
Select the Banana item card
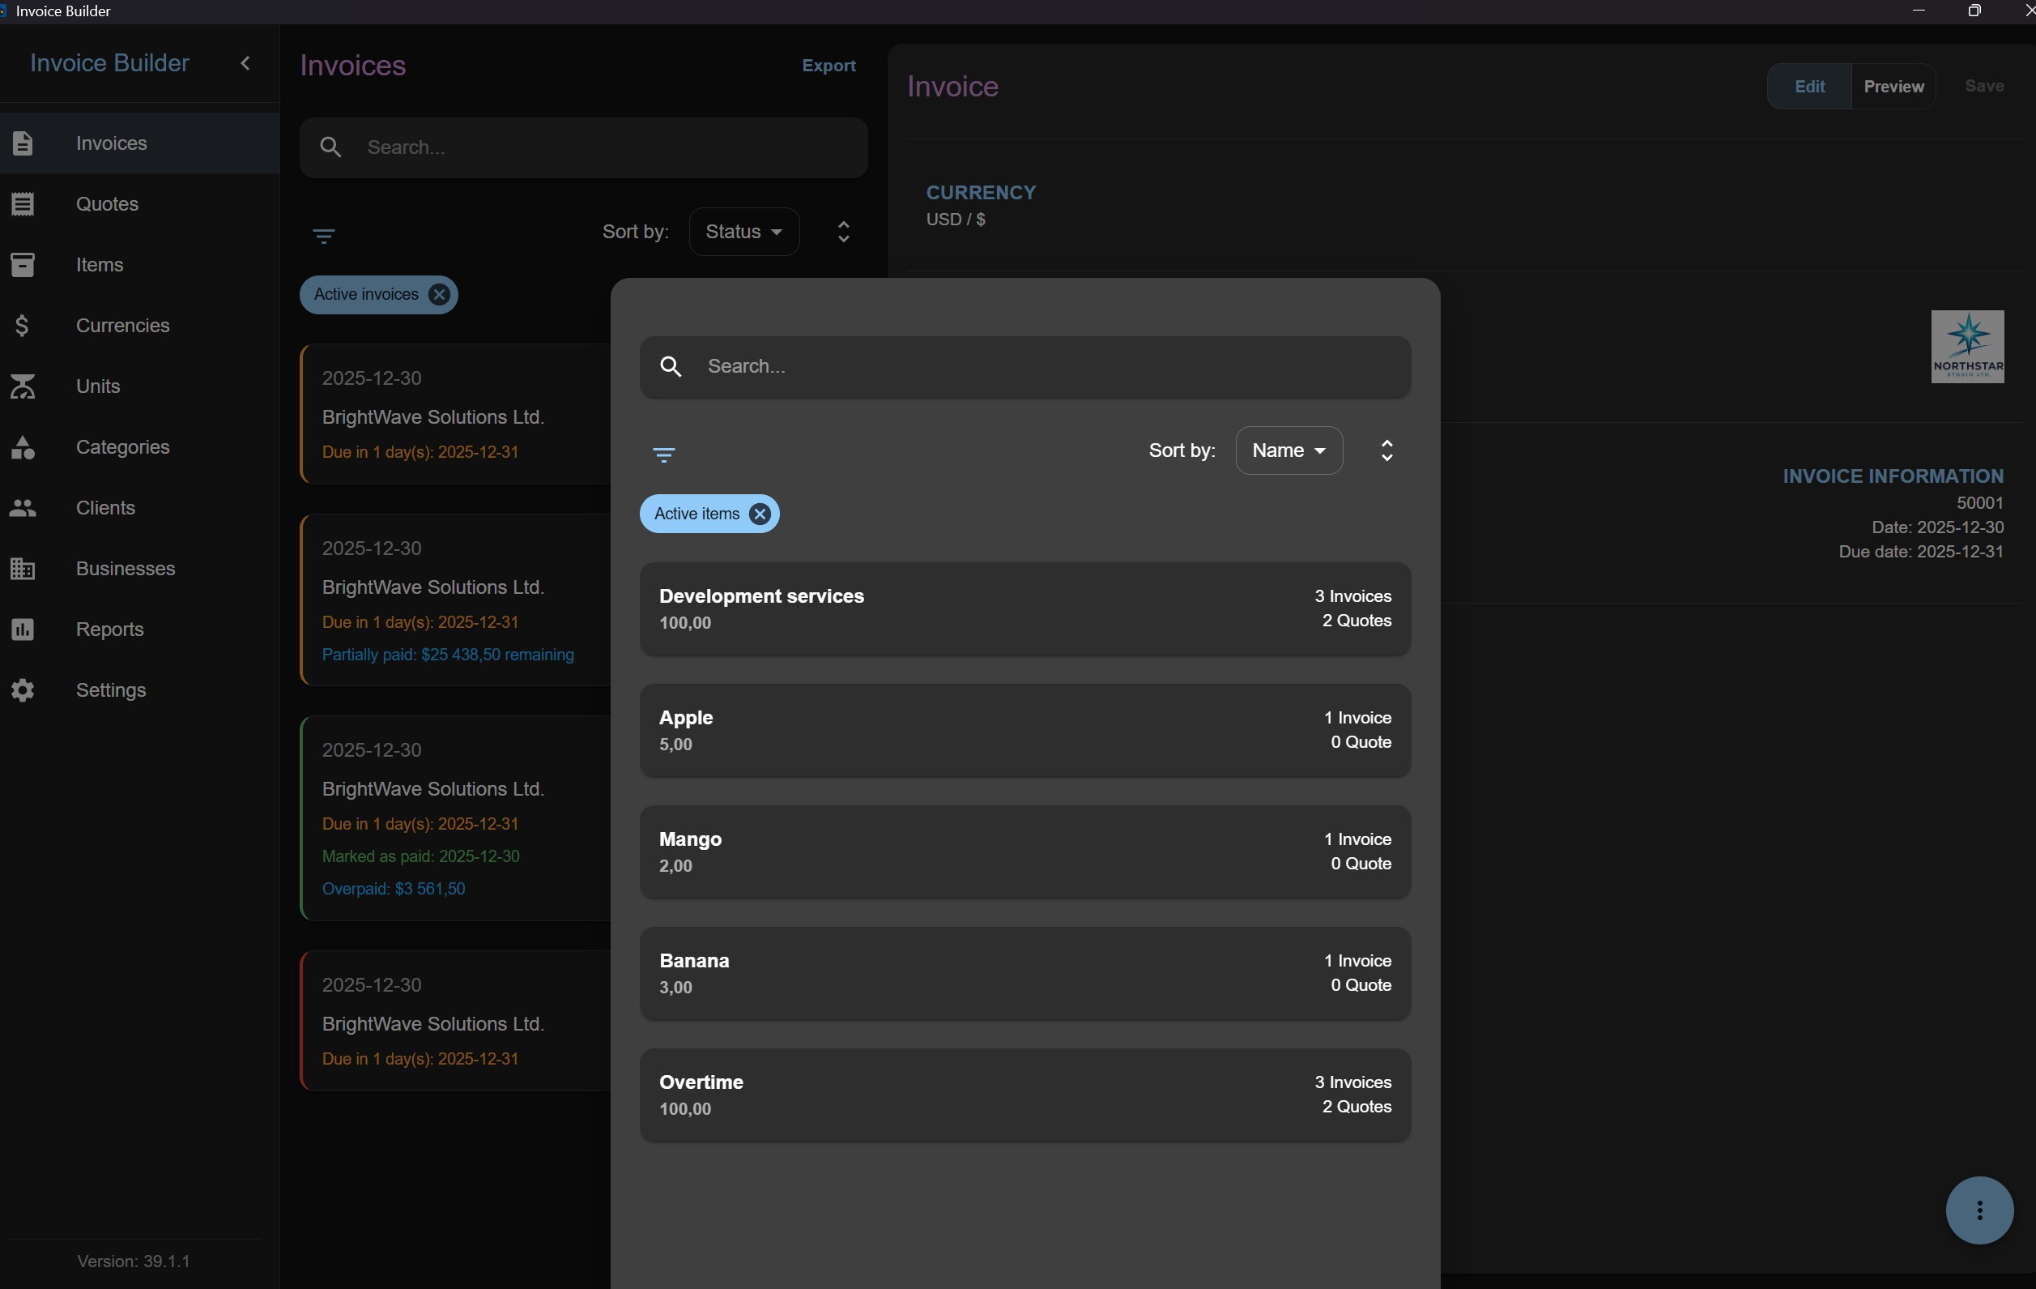coord(1024,974)
